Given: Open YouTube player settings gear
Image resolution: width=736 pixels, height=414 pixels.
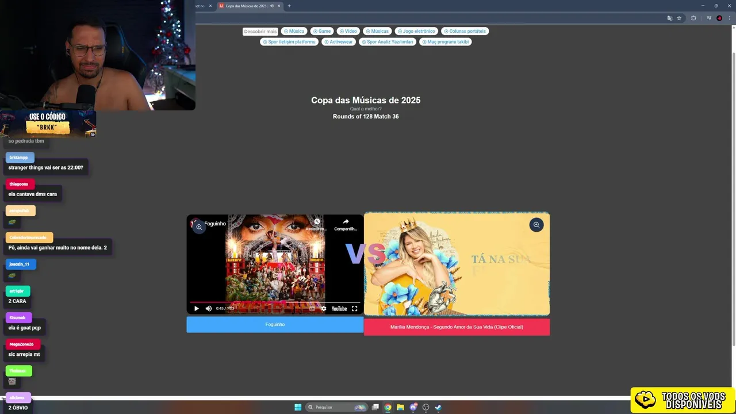Looking at the screenshot, I should click(324, 309).
